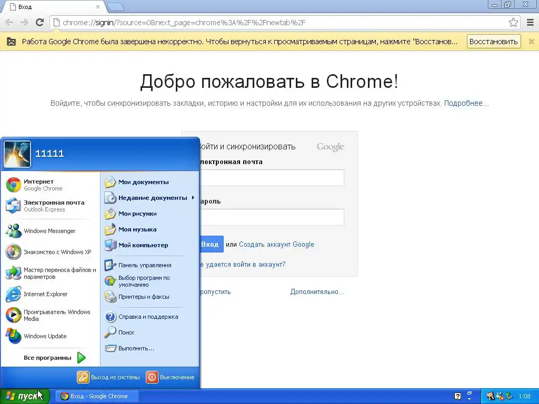Open the Windows XP tour (Знакомство с Windows XP)

coord(14,252)
